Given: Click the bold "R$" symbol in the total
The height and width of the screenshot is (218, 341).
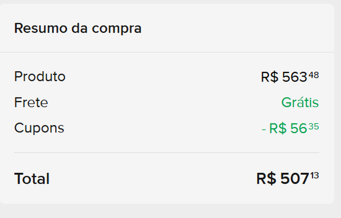Looking at the screenshot, I should (266, 179).
